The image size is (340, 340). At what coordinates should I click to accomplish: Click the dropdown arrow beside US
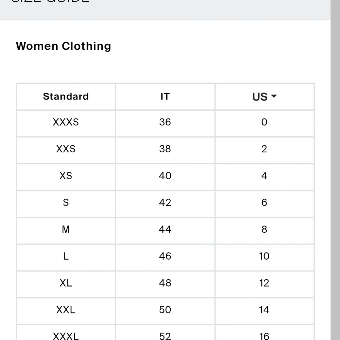click(x=274, y=97)
